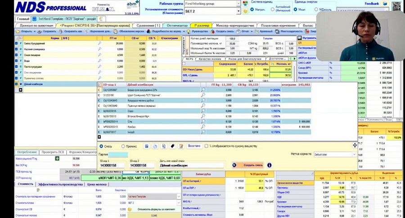Click magnifier icon for Сіль ingredient row
Viewport: 405px width, 218px height.
203,121
